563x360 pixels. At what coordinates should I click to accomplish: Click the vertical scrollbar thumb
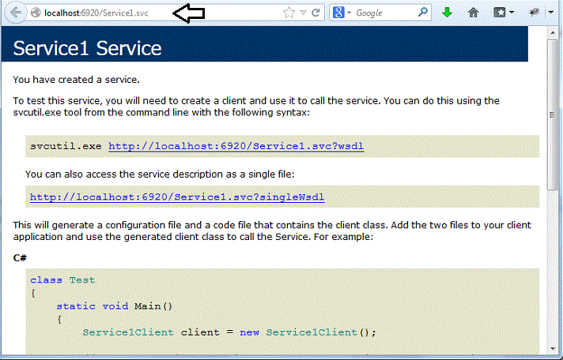(552, 114)
